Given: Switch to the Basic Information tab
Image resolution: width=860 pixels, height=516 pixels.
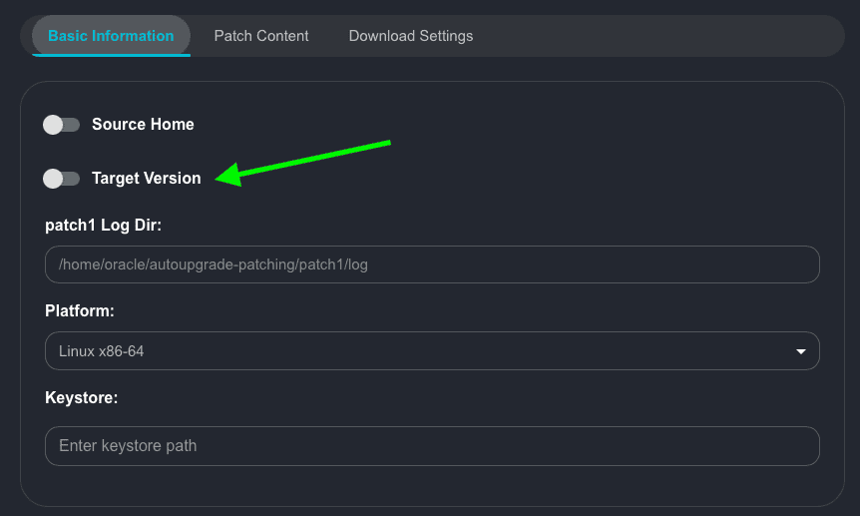Looking at the screenshot, I should 111,36.
